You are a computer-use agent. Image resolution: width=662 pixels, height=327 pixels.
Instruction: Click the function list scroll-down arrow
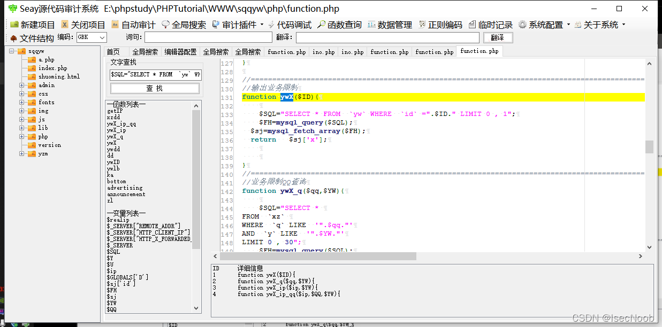click(196, 308)
